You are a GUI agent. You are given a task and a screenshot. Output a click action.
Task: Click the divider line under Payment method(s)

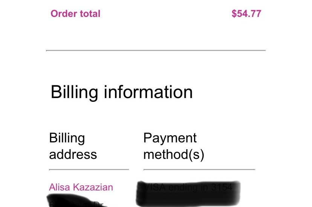(x=199, y=169)
